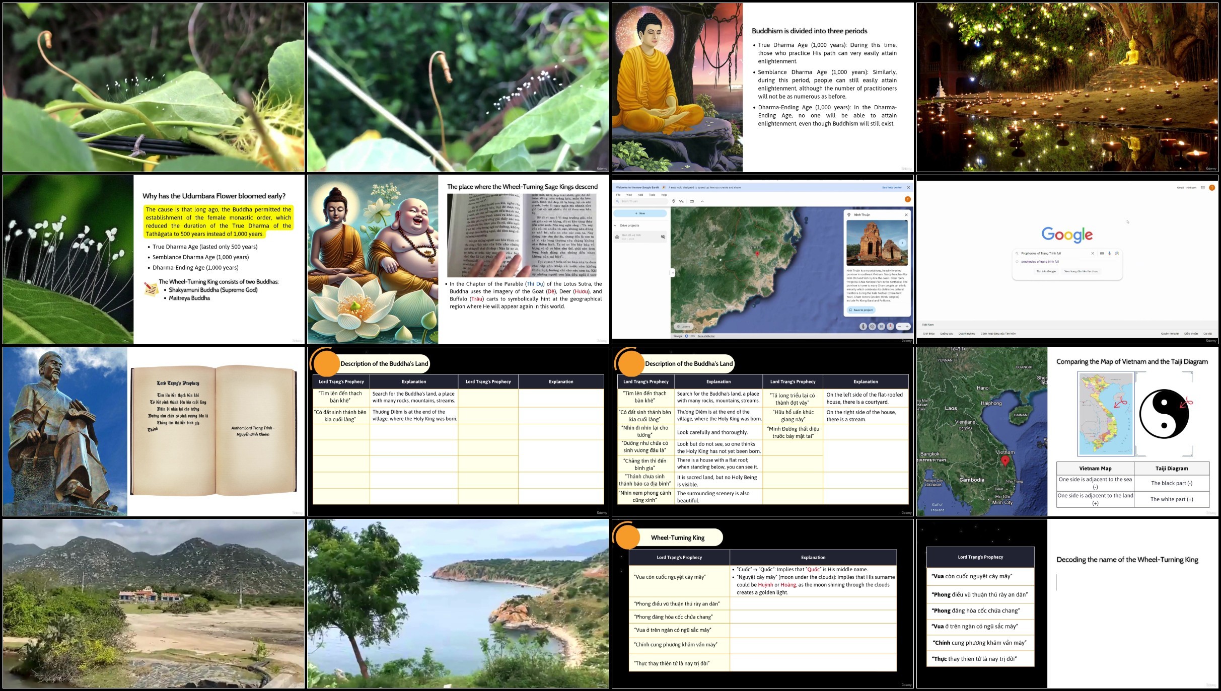Start voice search with the microphone
Image resolution: width=1221 pixels, height=691 pixels.
(1109, 253)
